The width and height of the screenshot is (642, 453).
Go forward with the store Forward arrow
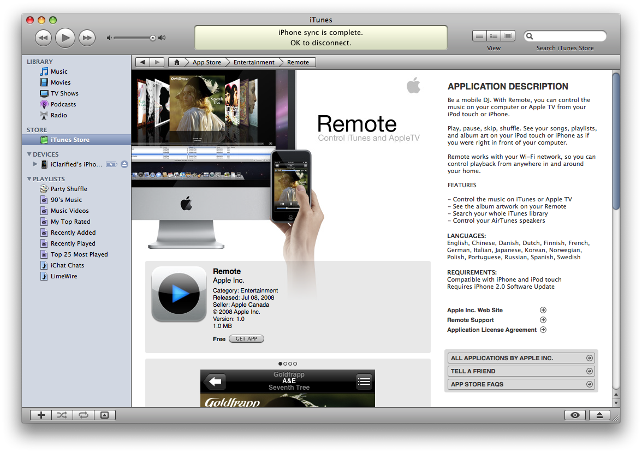157,62
